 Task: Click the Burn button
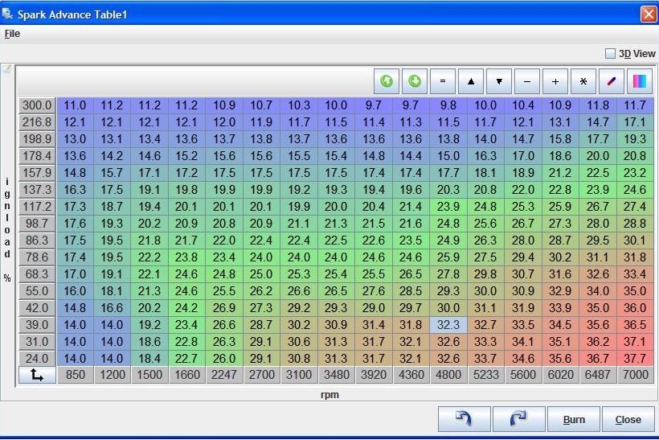coord(574,419)
